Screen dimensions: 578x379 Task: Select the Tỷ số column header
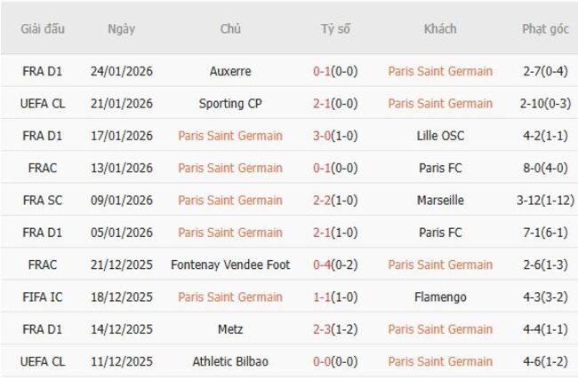pyautogui.click(x=335, y=28)
